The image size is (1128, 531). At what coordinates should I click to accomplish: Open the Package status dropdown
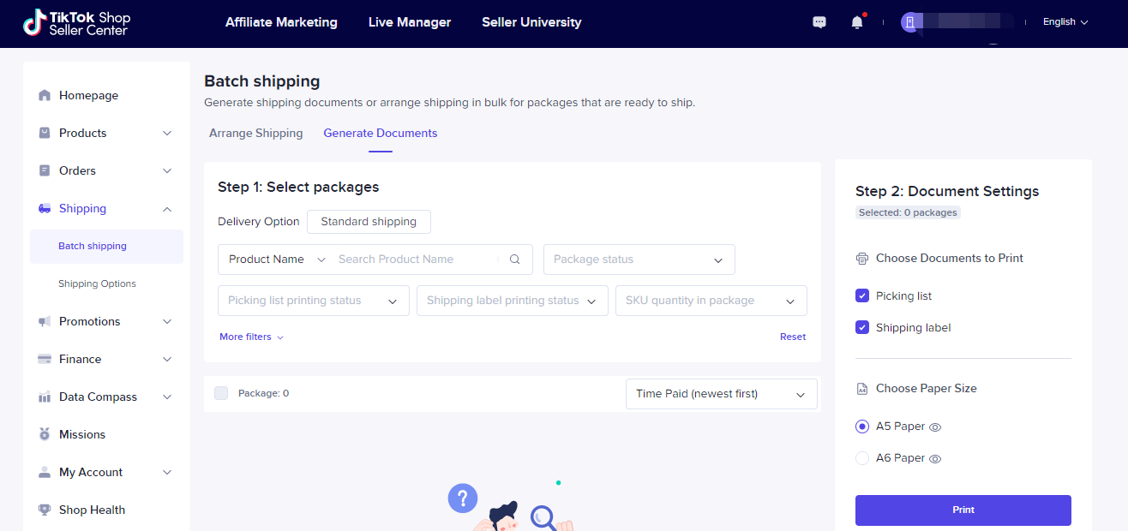click(639, 260)
